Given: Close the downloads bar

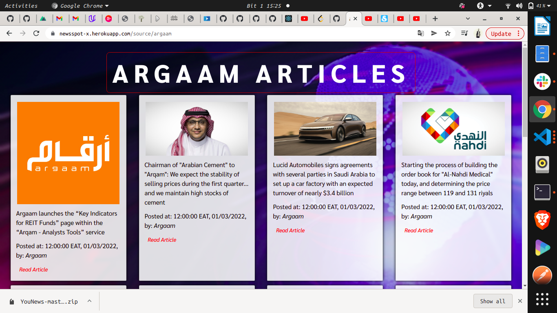Looking at the screenshot, I should (520, 301).
